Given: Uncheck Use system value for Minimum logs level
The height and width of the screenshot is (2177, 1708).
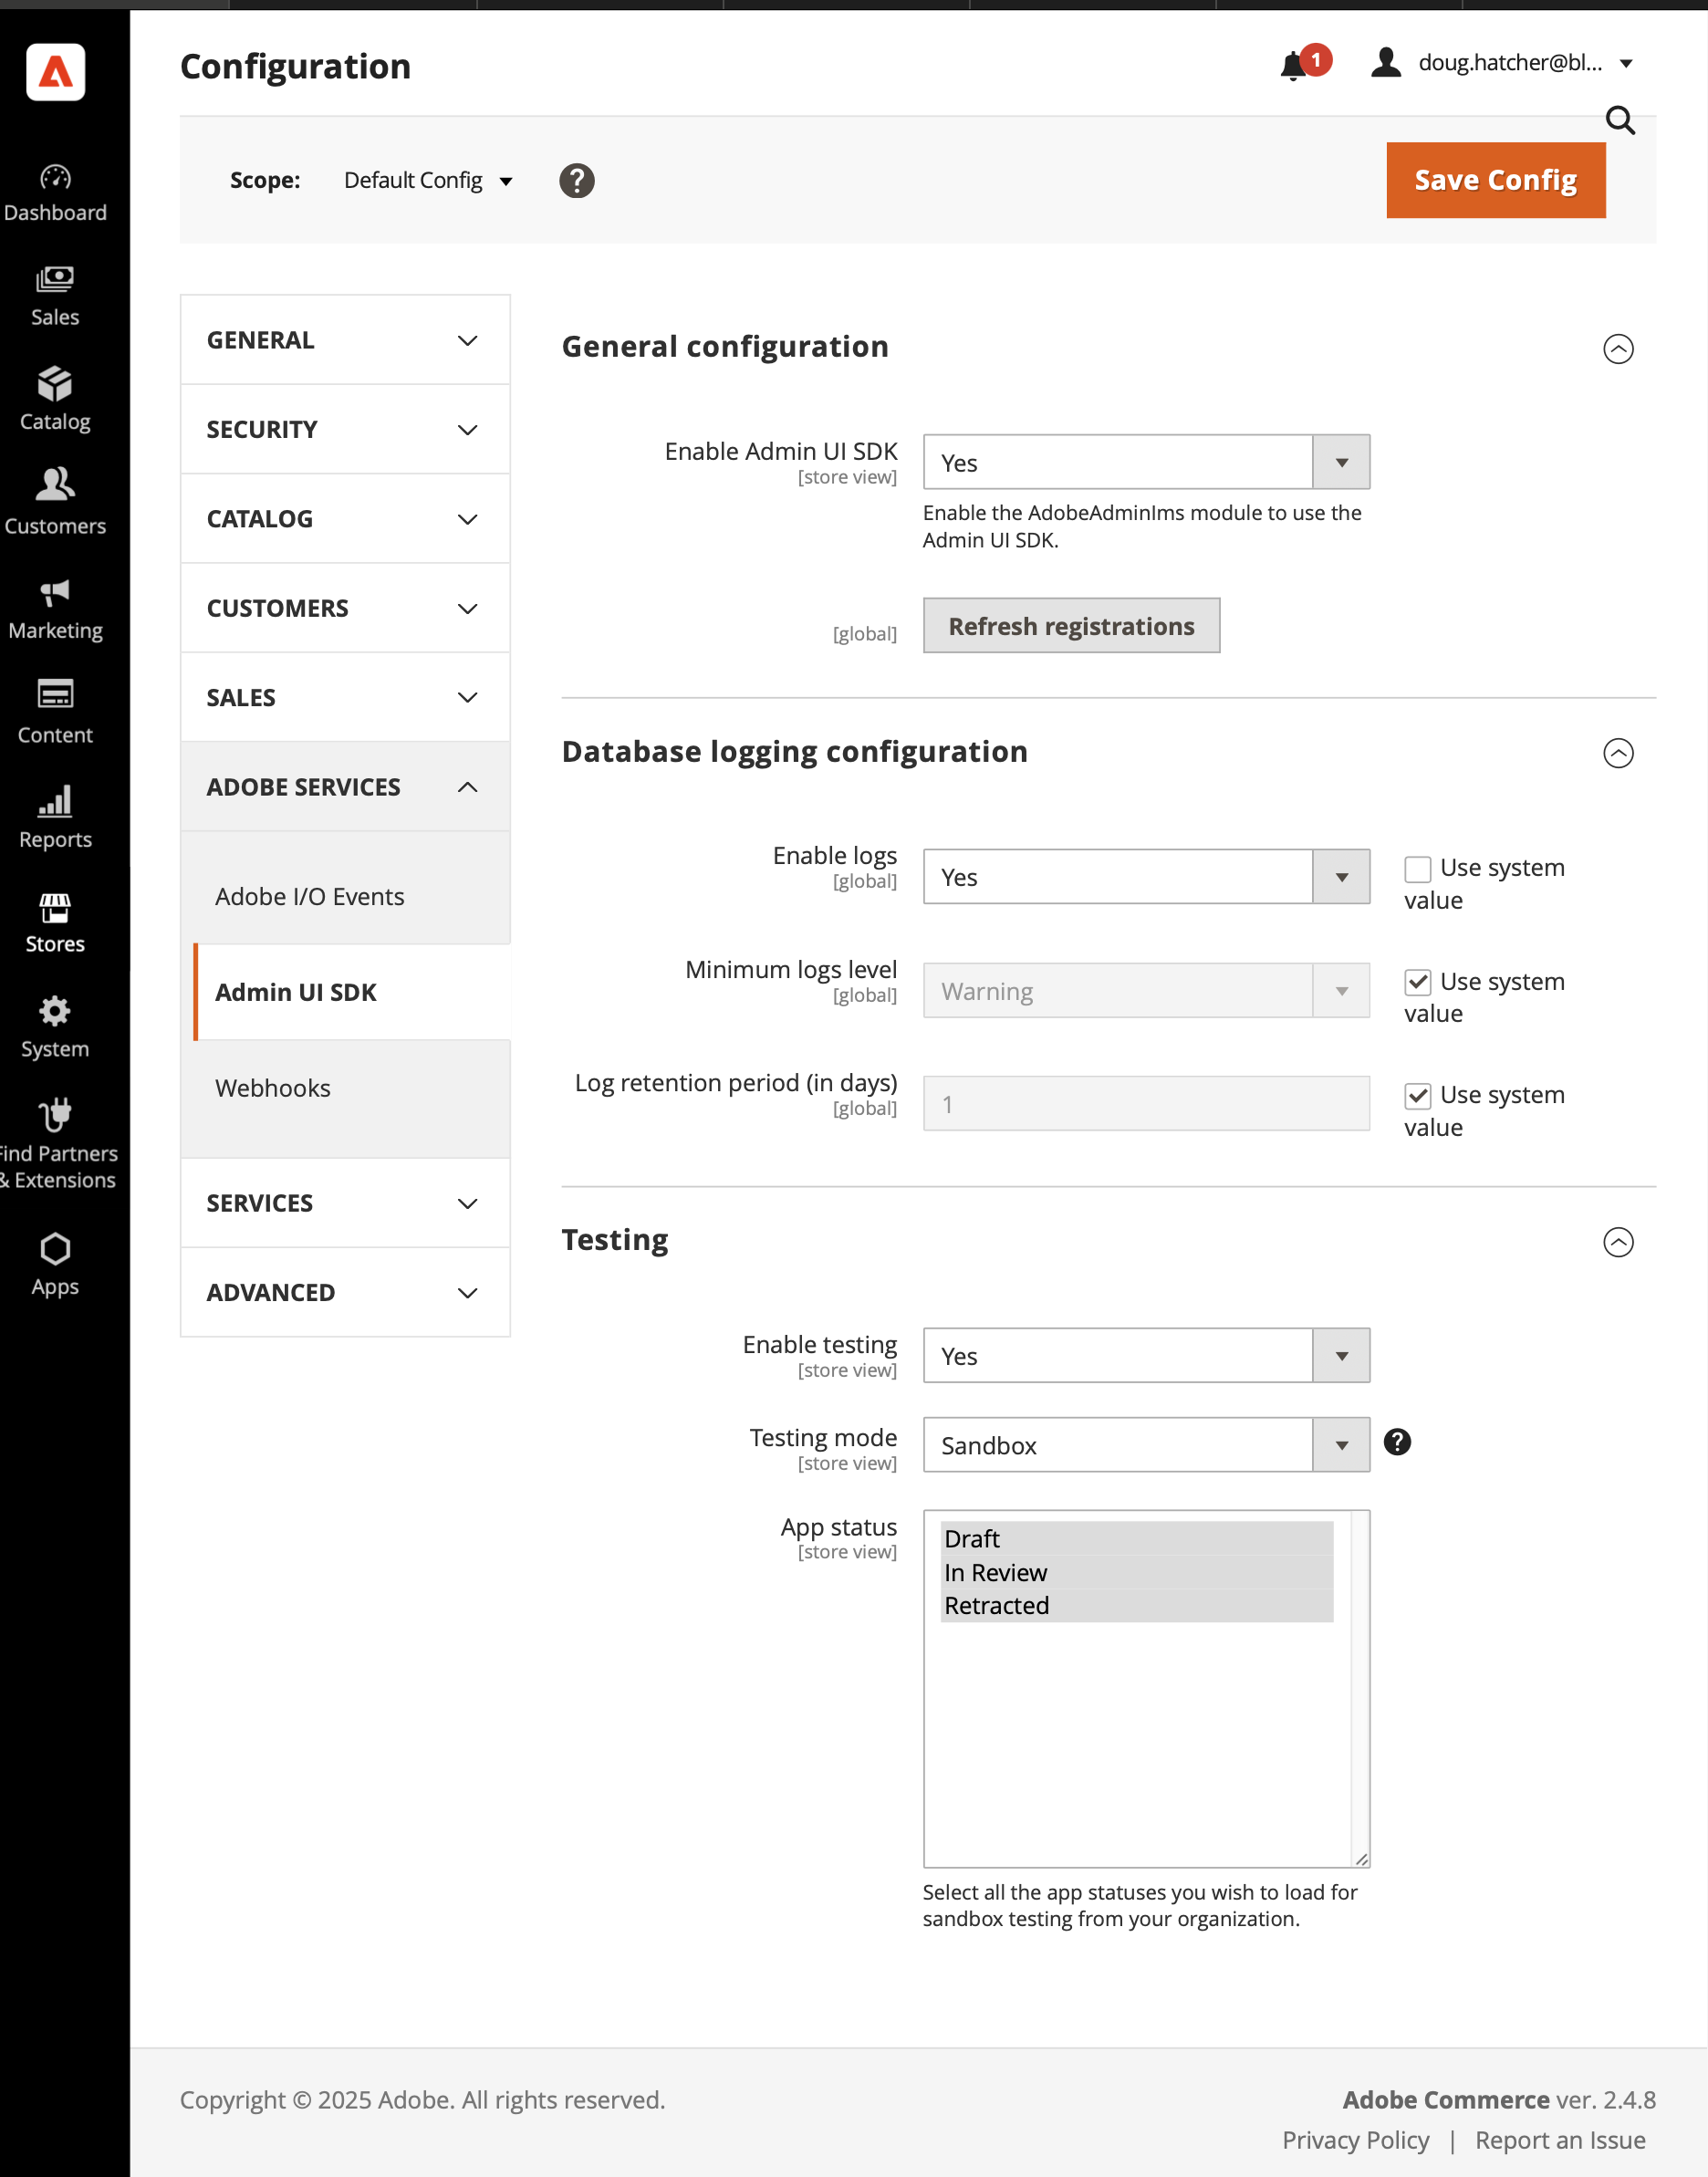Looking at the screenshot, I should 1417,982.
